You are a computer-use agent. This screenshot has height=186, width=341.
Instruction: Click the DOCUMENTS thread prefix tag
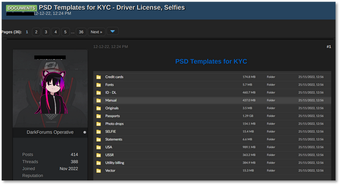21,8
